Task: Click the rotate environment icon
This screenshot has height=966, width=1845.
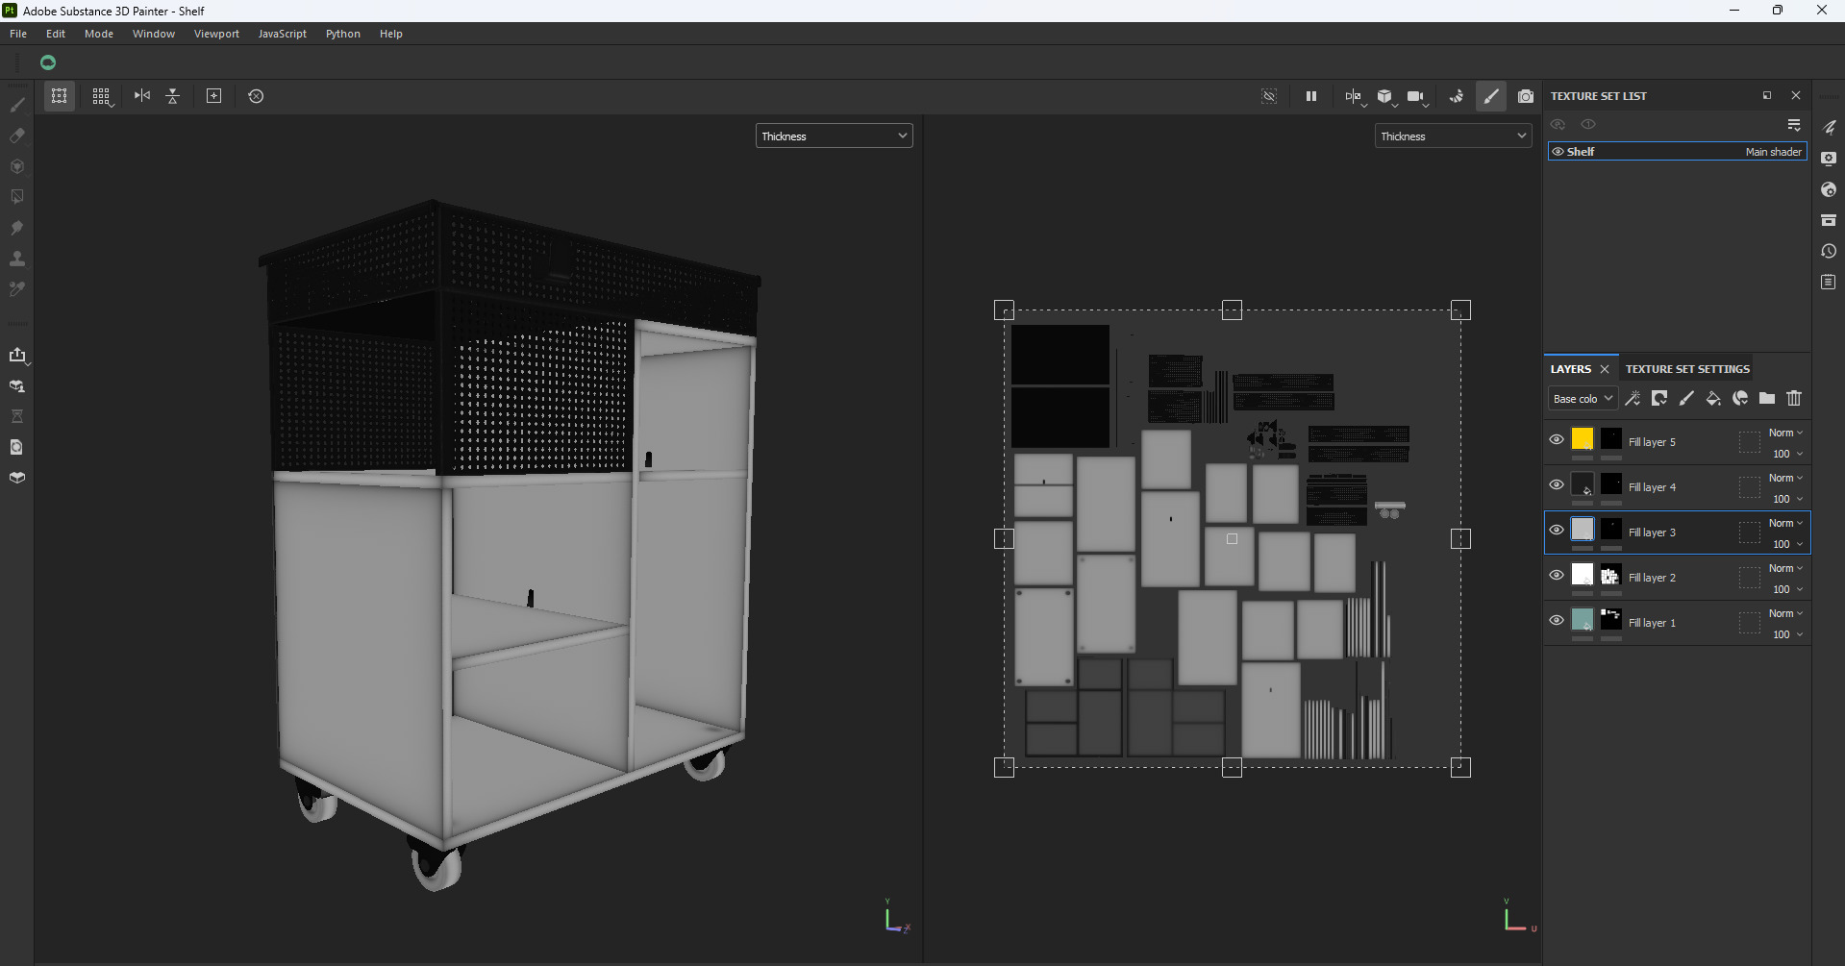Action: click(x=1457, y=96)
